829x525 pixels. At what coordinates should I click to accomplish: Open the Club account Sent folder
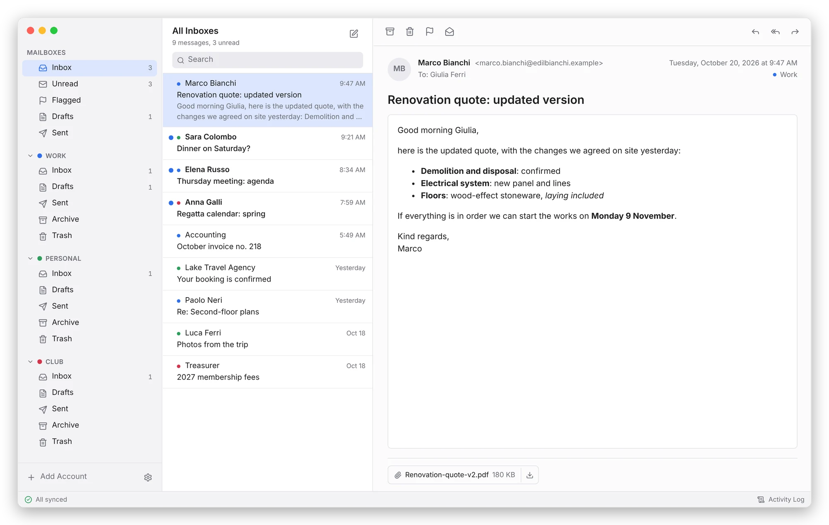pos(90,409)
